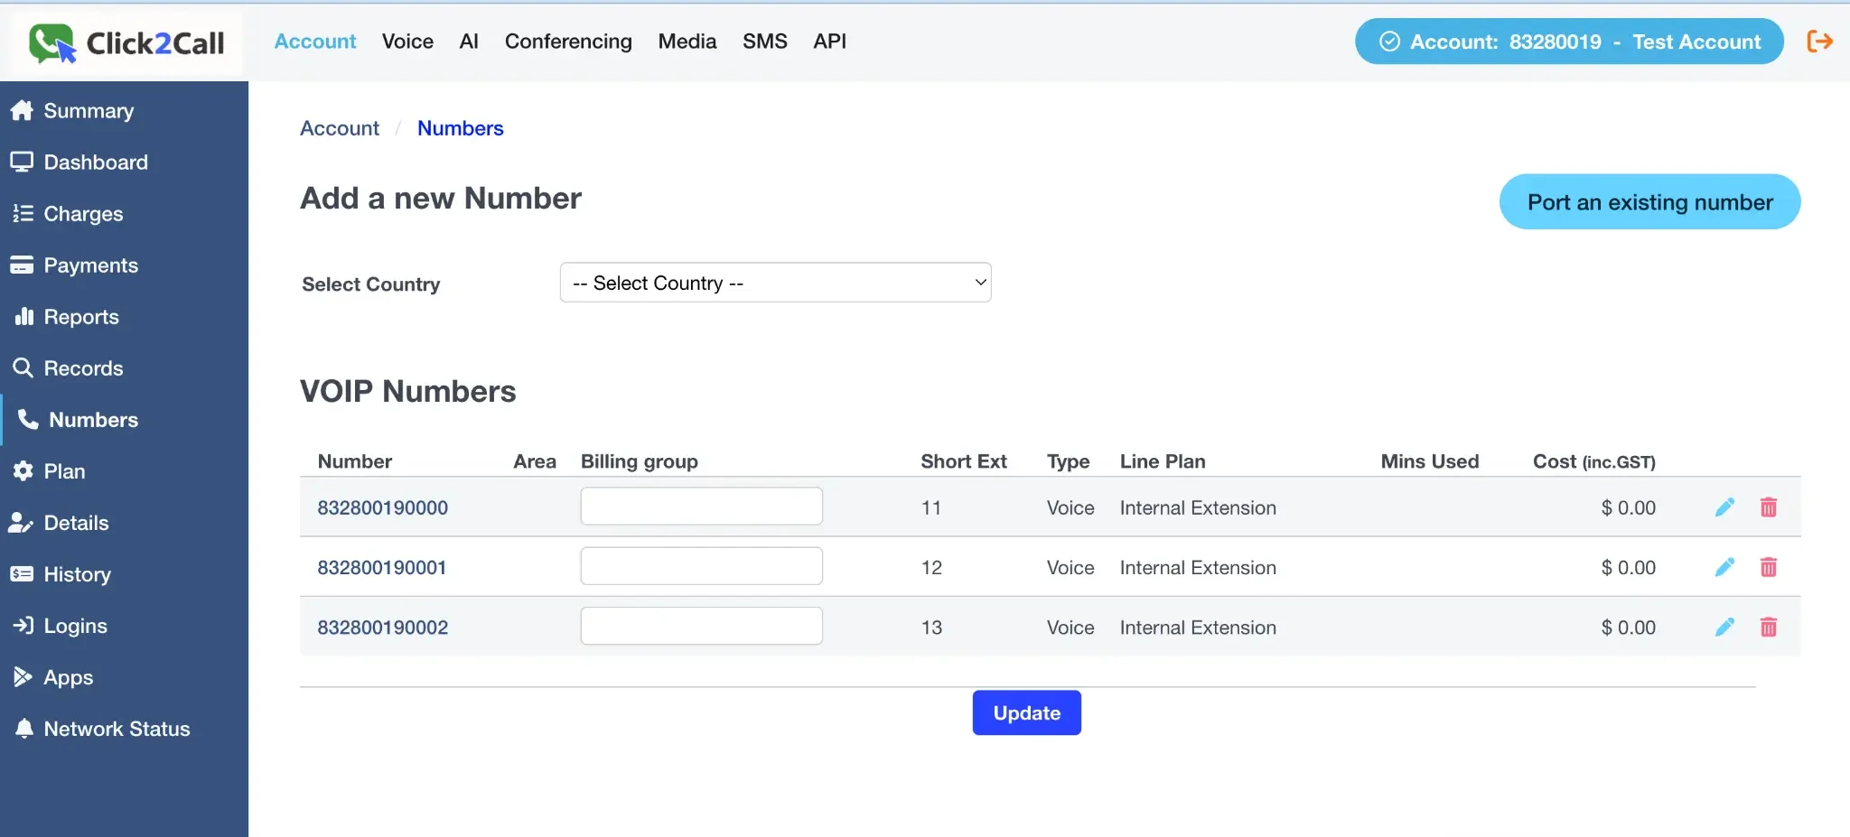Switch to the Conferencing menu

567,42
